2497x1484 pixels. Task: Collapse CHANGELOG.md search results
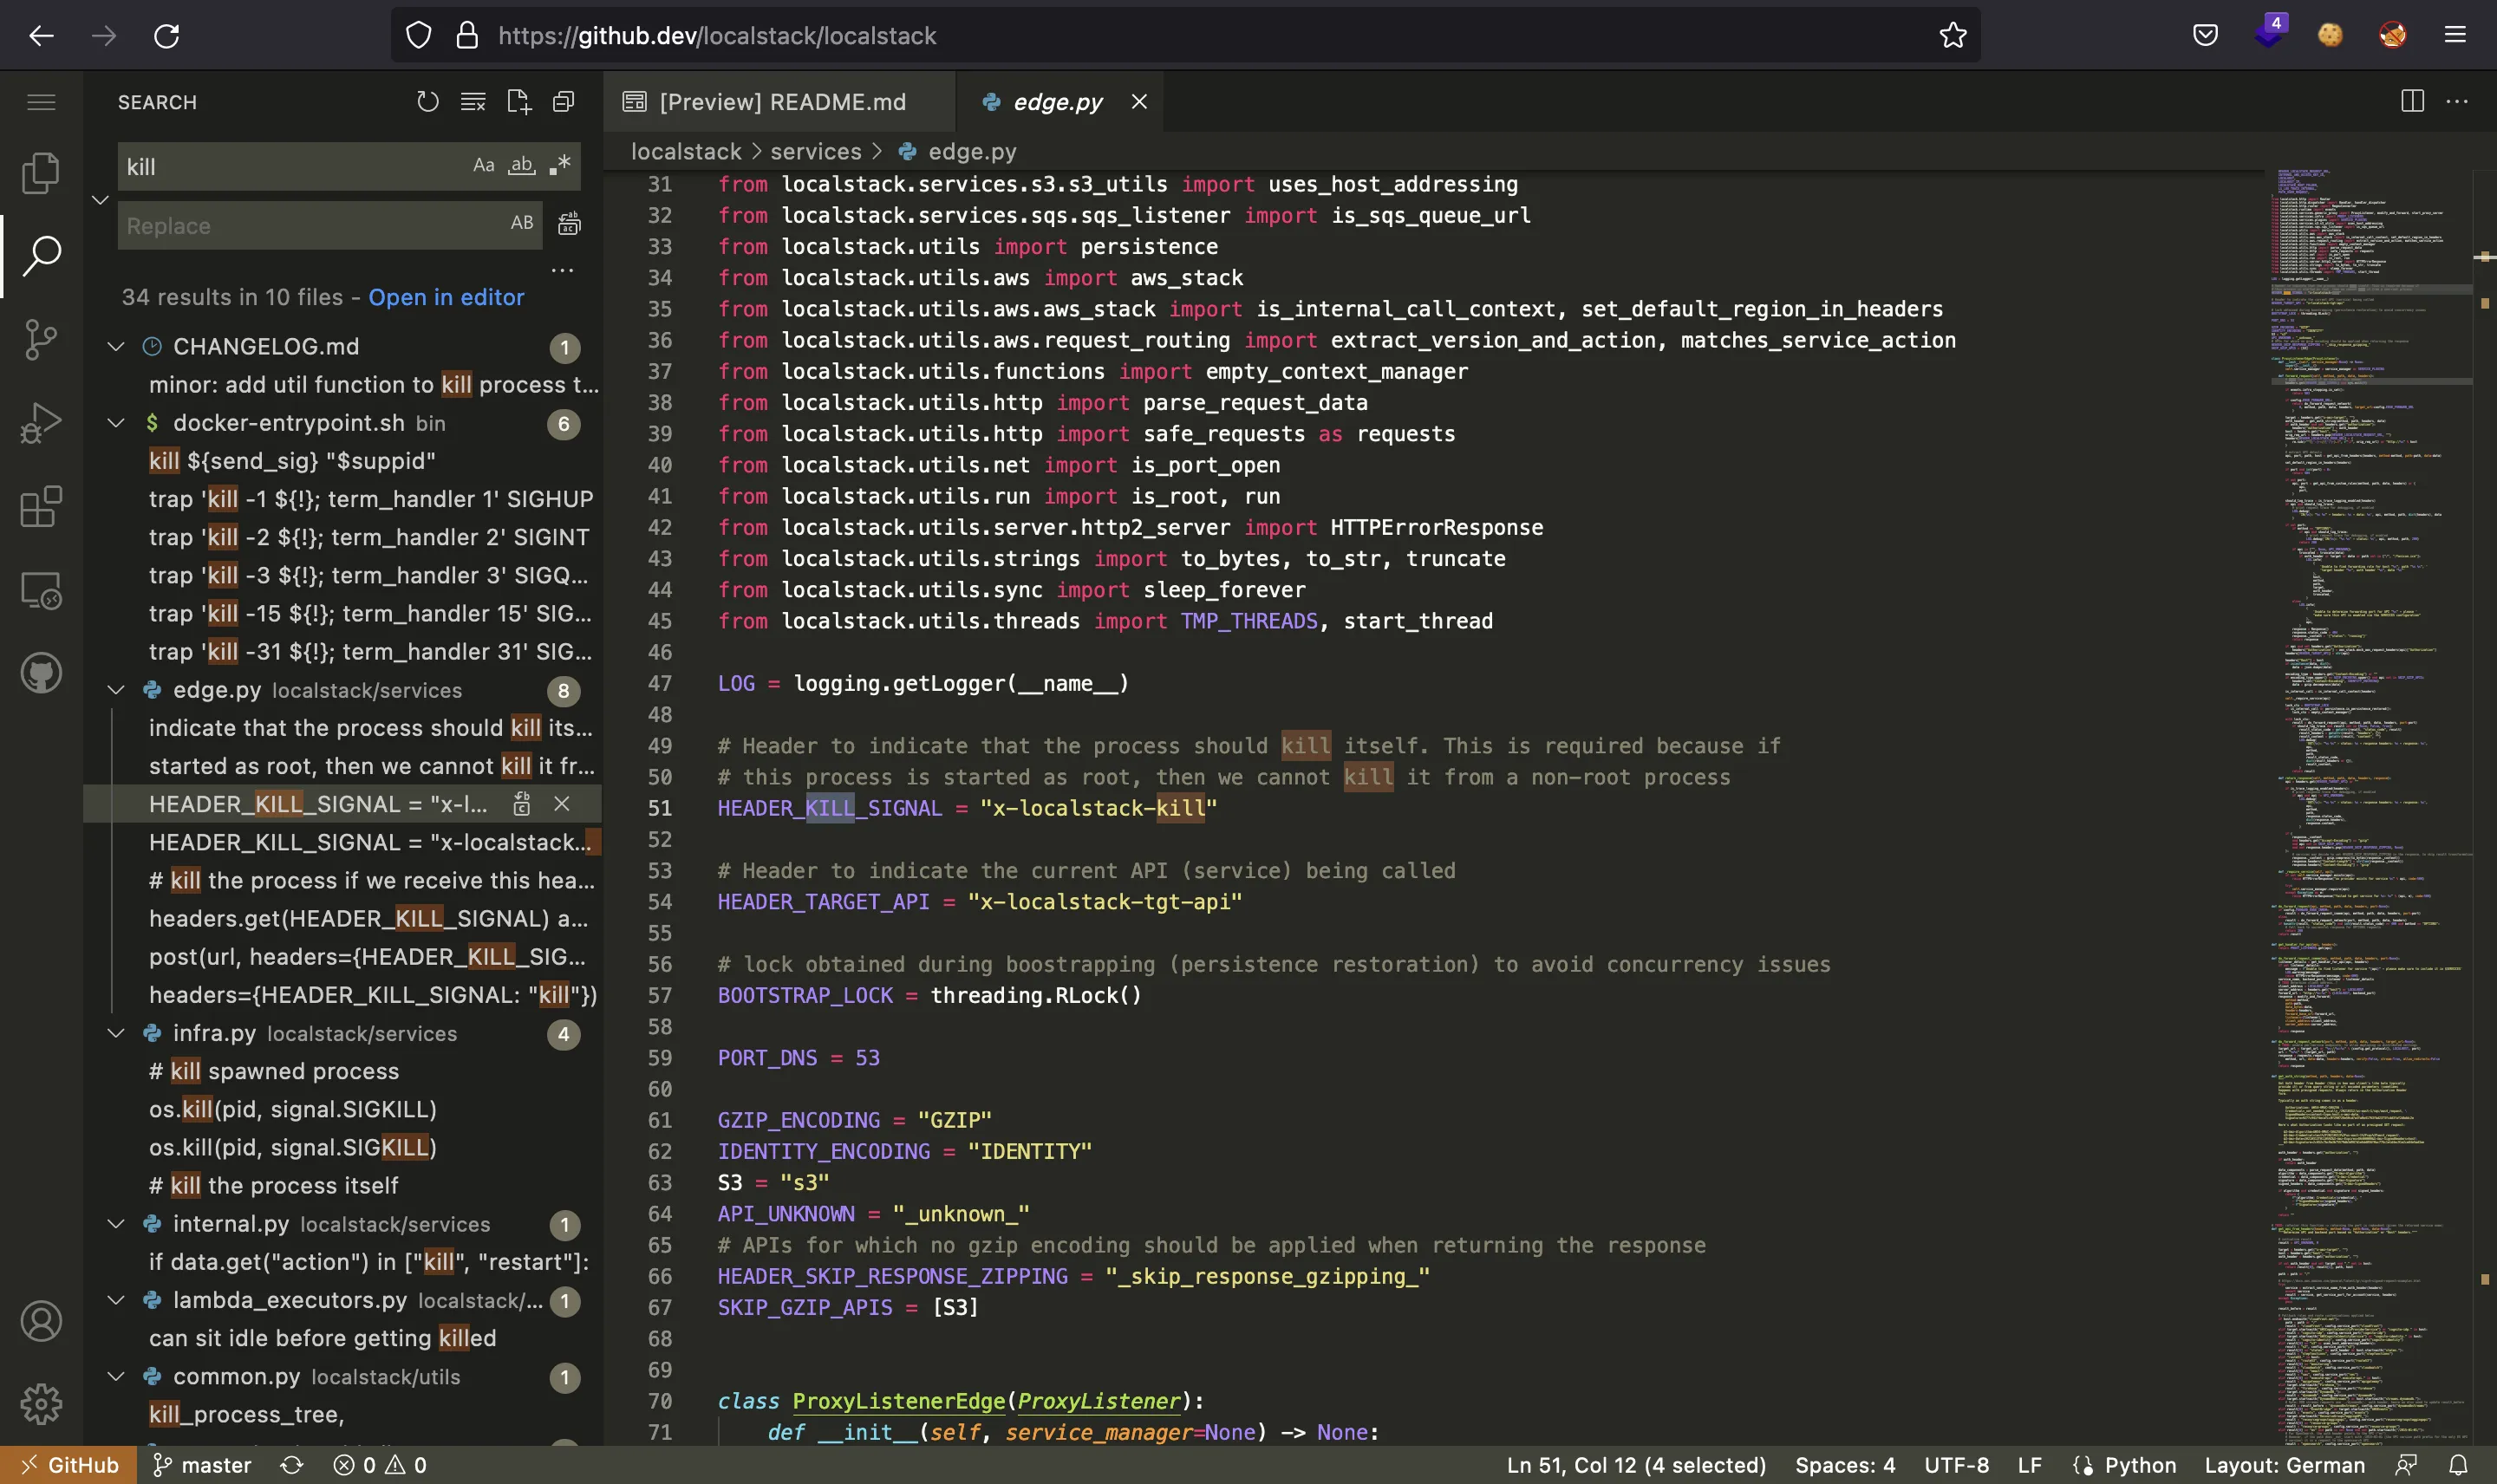pos(116,346)
